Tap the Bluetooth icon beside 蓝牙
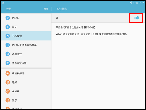 [x=8, y=27]
